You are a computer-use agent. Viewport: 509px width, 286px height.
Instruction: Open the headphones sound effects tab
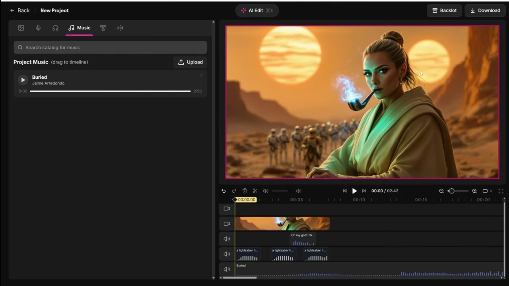[x=55, y=28]
